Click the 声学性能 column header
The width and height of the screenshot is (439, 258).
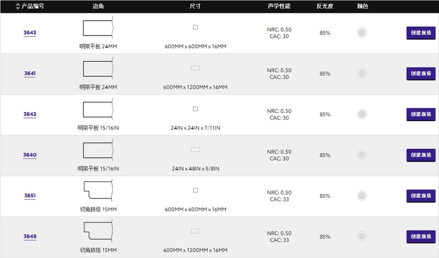point(279,6)
